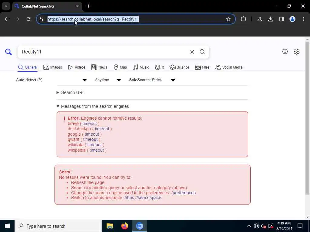Bookmark this page with the star icon

pyautogui.click(x=228, y=19)
